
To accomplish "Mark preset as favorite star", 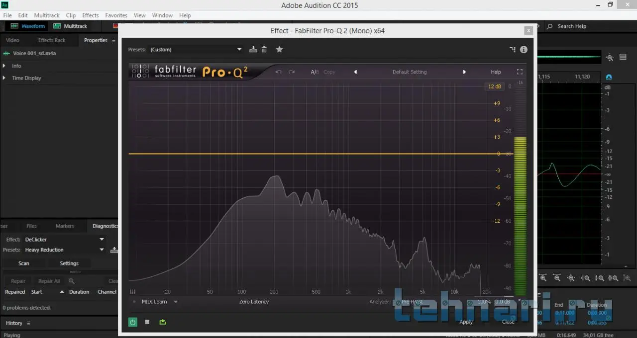I will click(279, 49).
